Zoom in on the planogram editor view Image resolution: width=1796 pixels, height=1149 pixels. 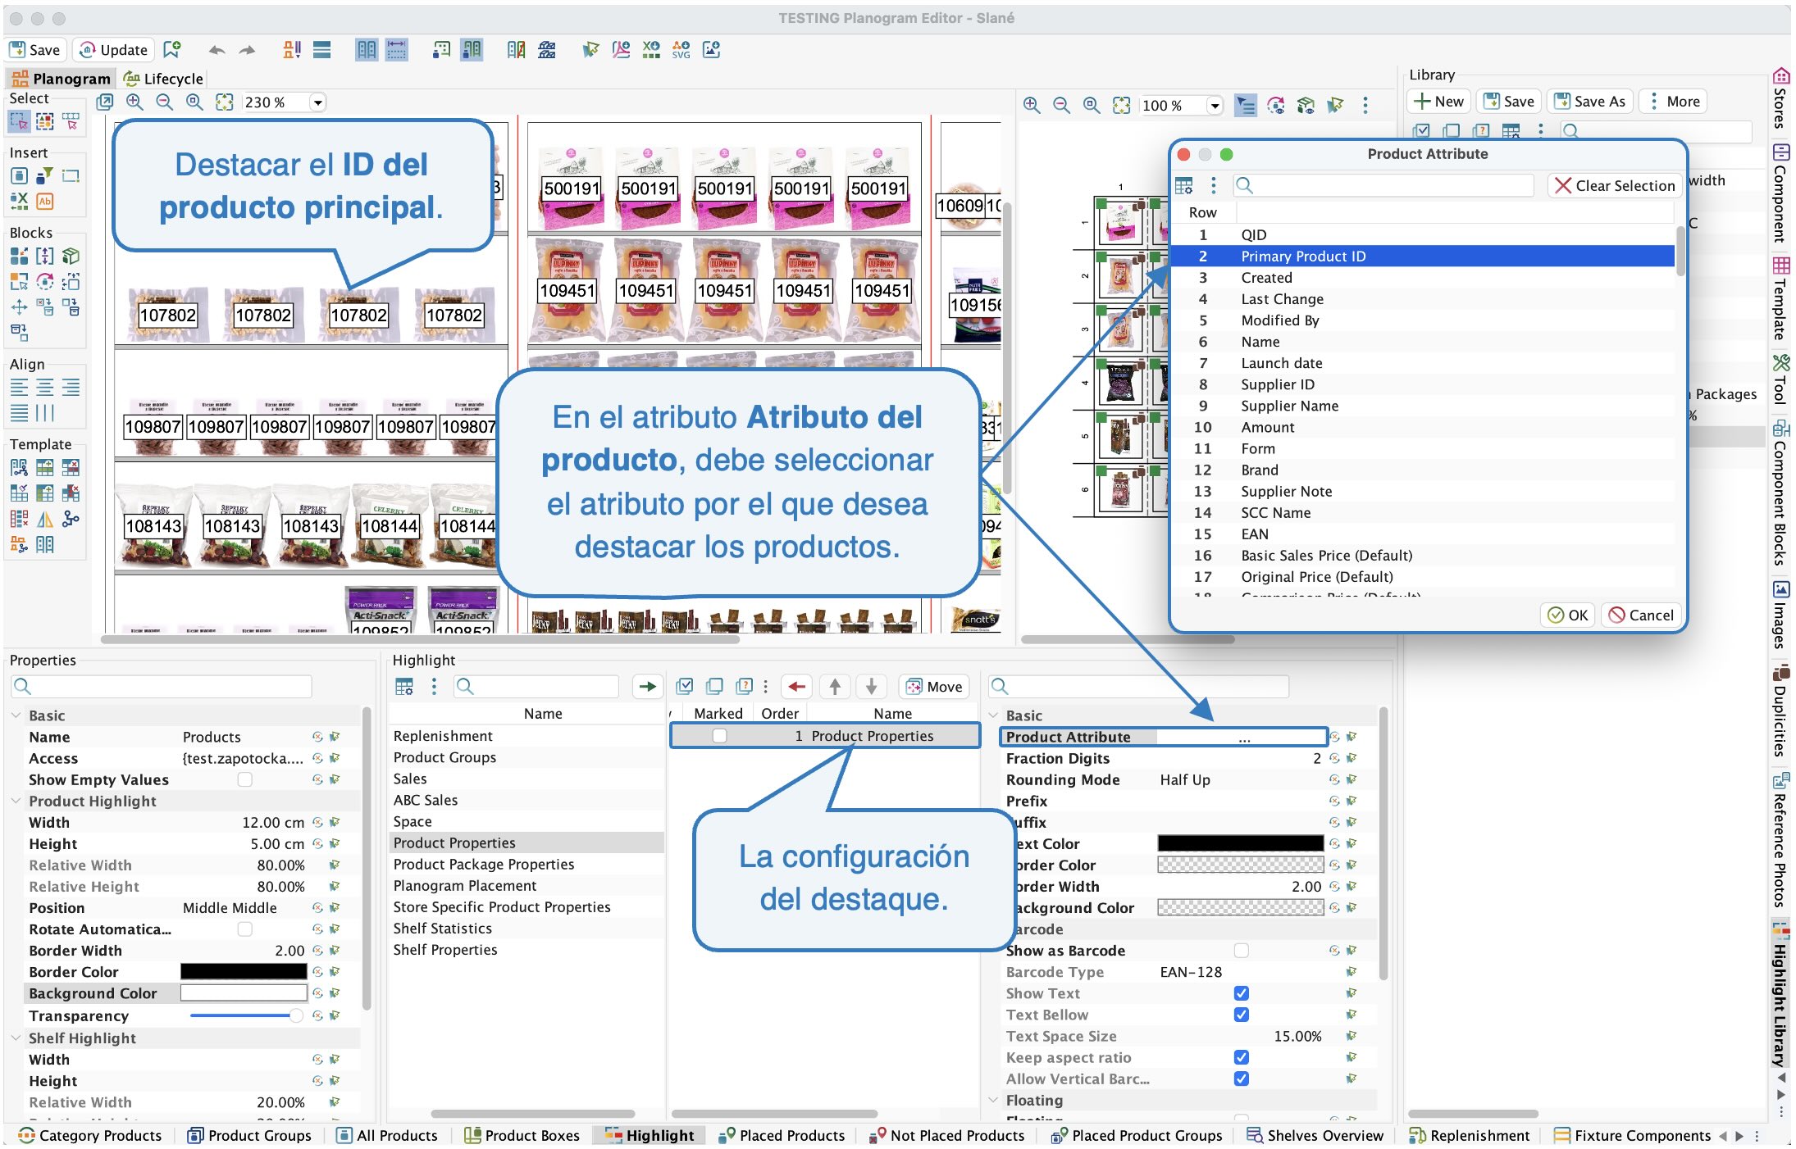coord(134,102)
